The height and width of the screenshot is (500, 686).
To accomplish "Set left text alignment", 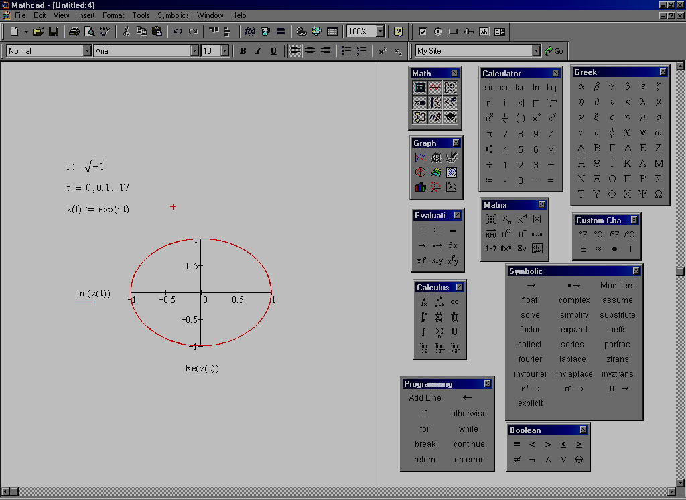I will 295,51.
